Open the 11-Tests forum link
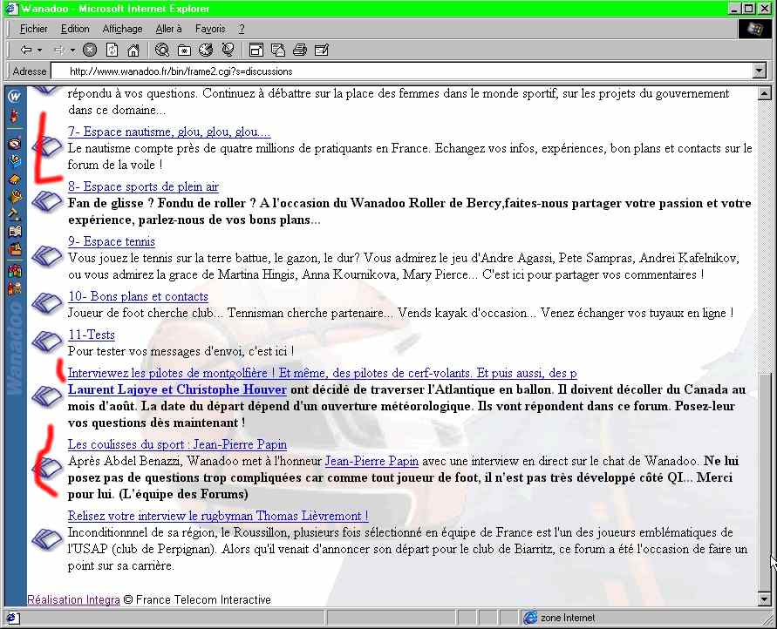This screenshot has height=629, width=777. pos(92,335)
